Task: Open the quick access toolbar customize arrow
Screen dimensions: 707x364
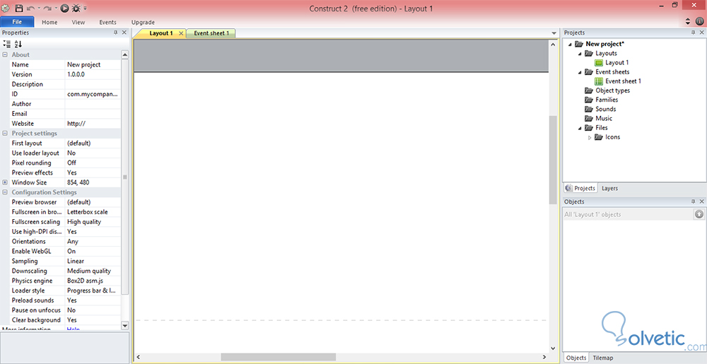Action: click(86, 8)
